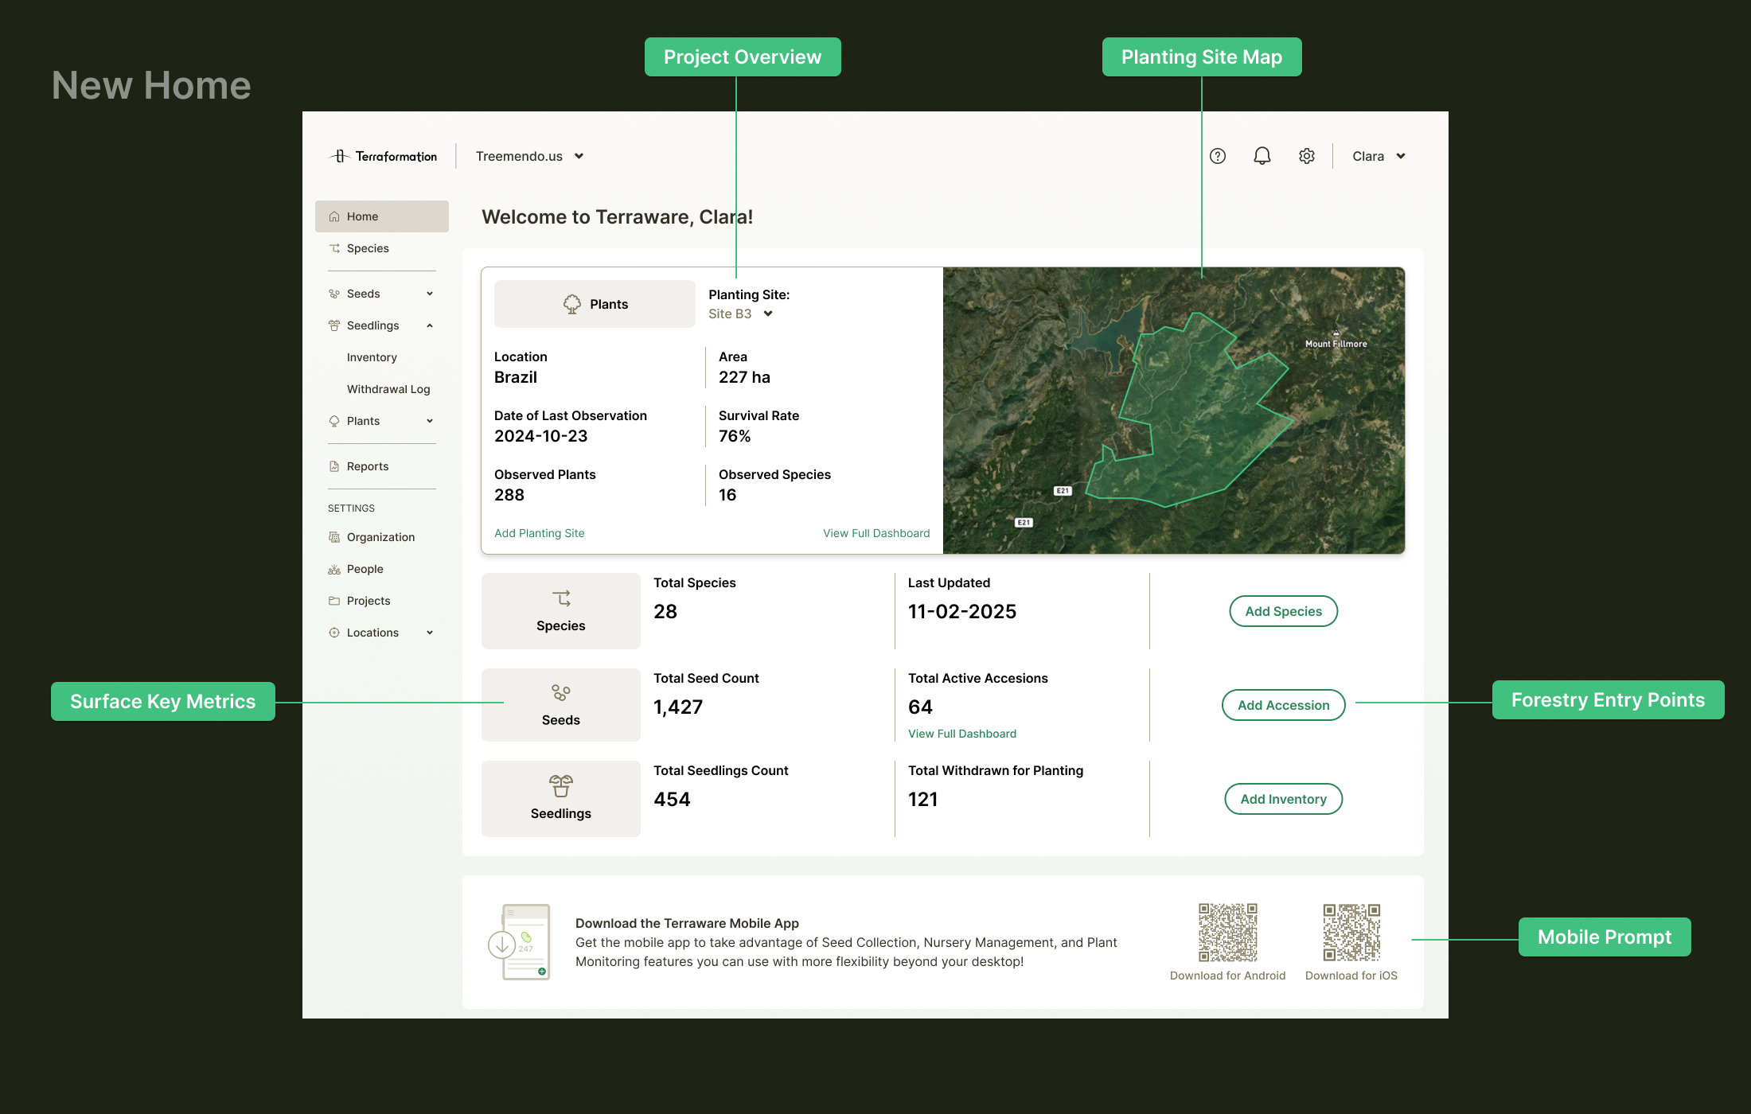Viewport: 1751px width, 1114px height.
Task: Expand the Seeds sidebar section
Action: coord(430,294)
